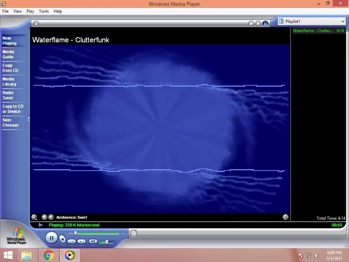Viewport: 349px width, 262px height.
Task: Skip to the next track
Action: [81, 242]
